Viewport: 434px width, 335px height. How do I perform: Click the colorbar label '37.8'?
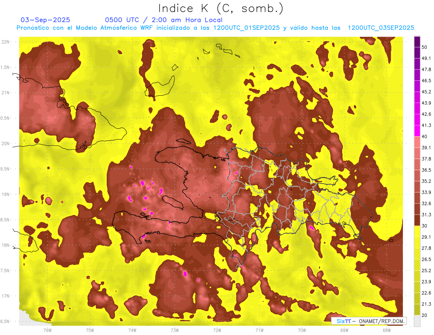point(426,159)
